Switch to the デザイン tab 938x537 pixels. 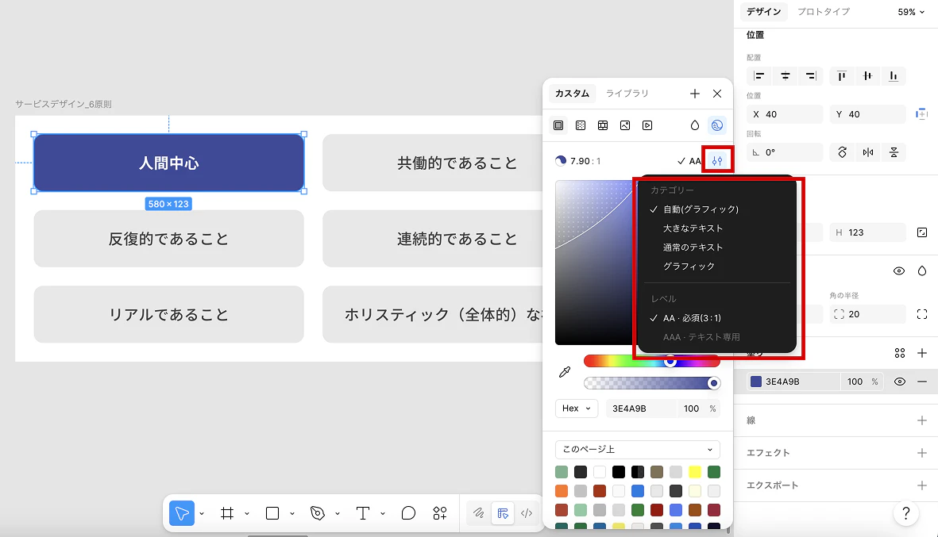point(764,11)
